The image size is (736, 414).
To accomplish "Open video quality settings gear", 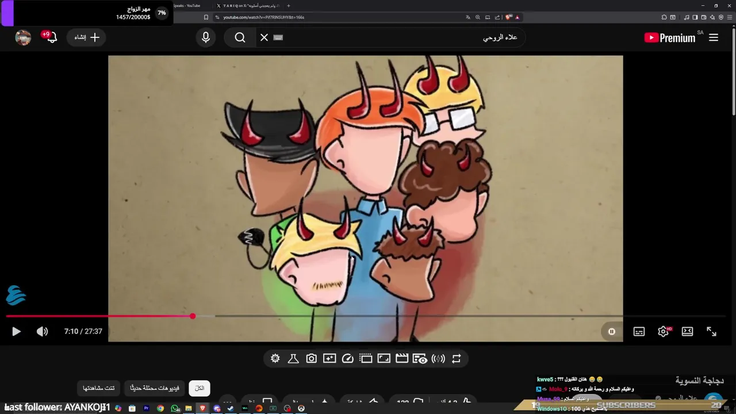I will click(664, 331).
